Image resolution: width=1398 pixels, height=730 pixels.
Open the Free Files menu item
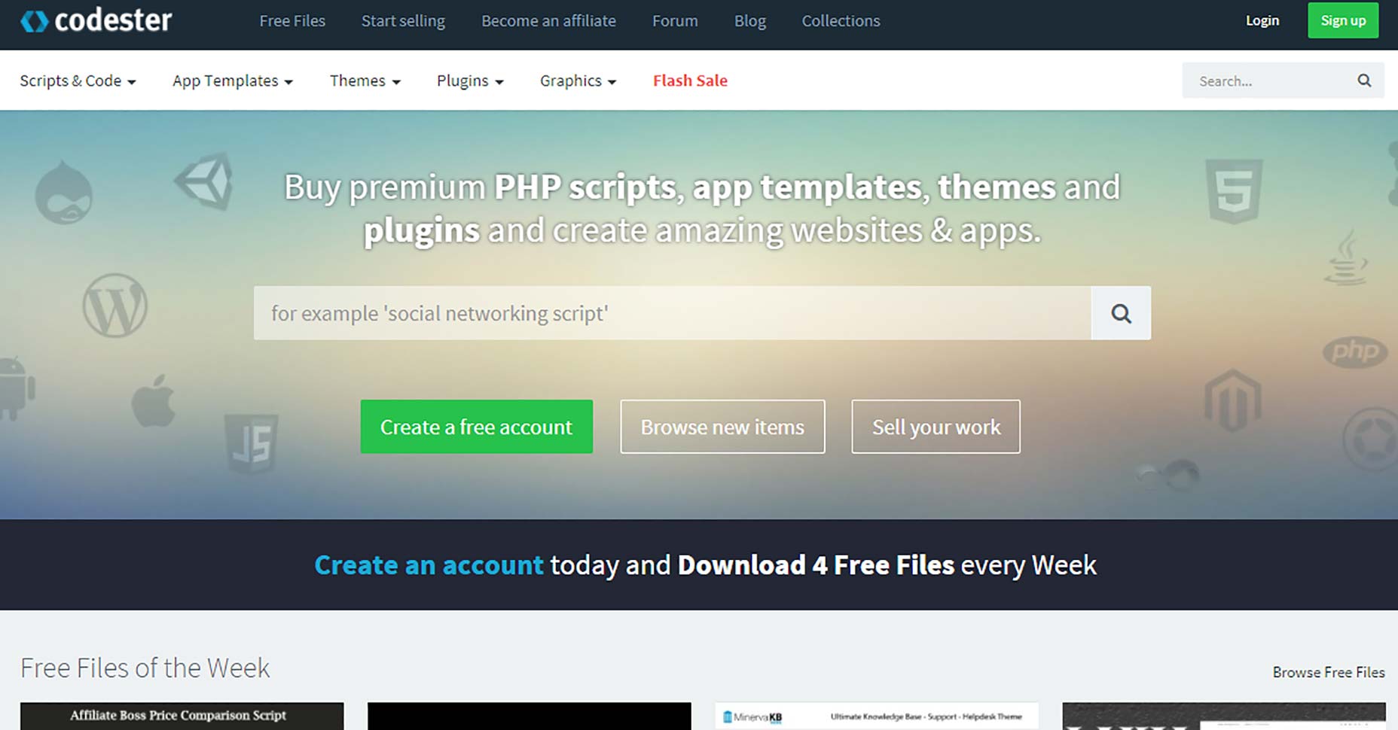click(x=292, y=21)
